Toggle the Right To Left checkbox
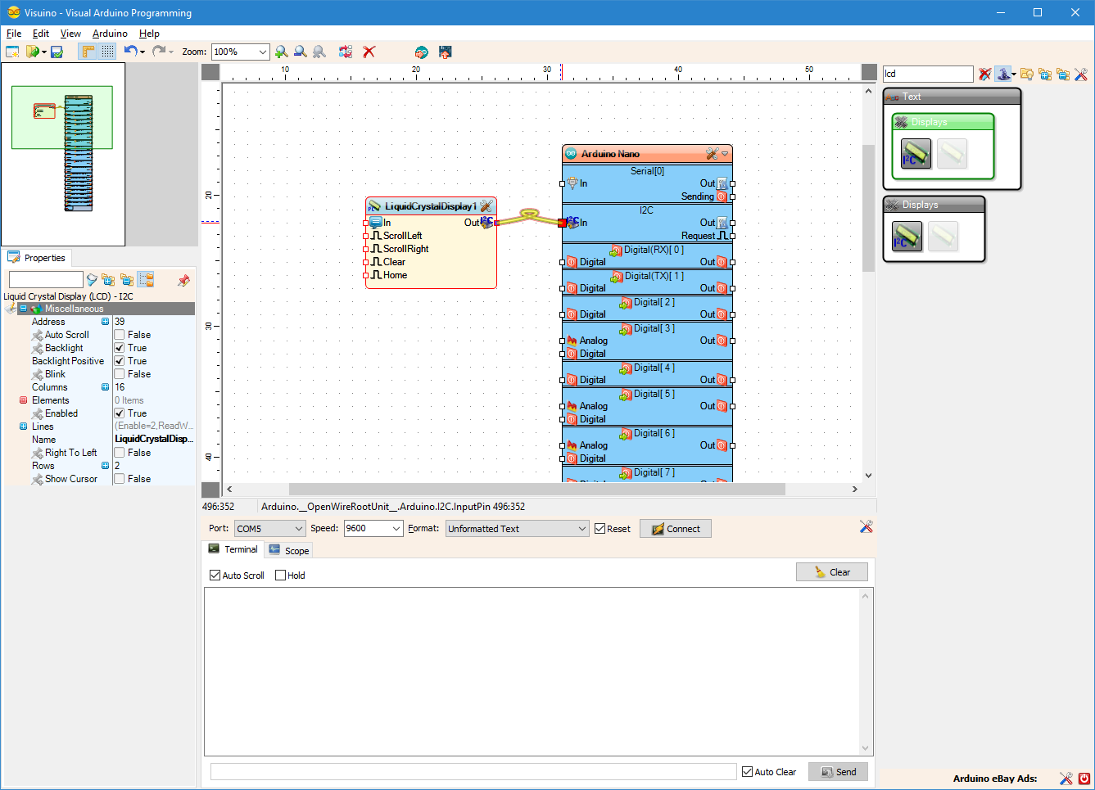The height and width of the screenshot is (790, 1095). 120,453
